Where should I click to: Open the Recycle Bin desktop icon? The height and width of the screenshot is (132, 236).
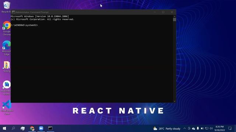6,7
